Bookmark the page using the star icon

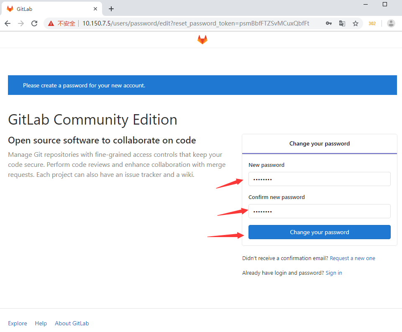click(x=356, y=23)
